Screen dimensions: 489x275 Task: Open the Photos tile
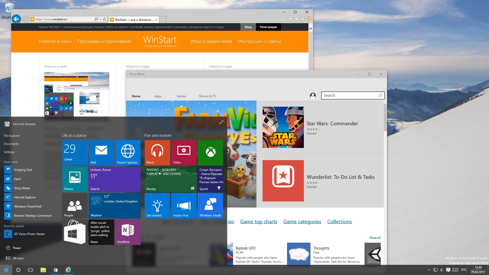coord(75,179)
